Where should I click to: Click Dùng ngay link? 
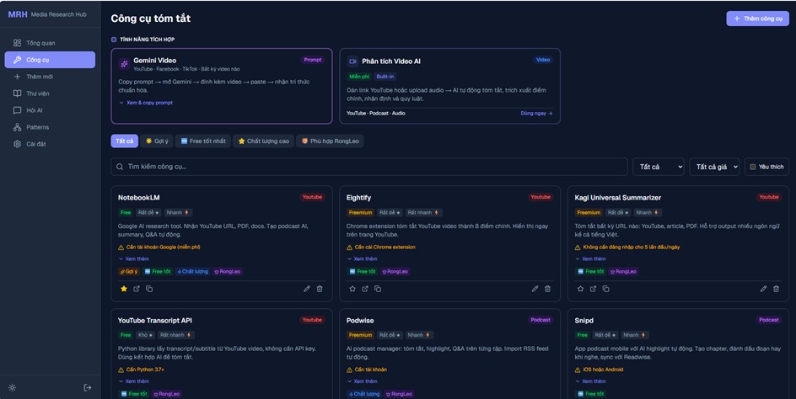tap(536, 113)
